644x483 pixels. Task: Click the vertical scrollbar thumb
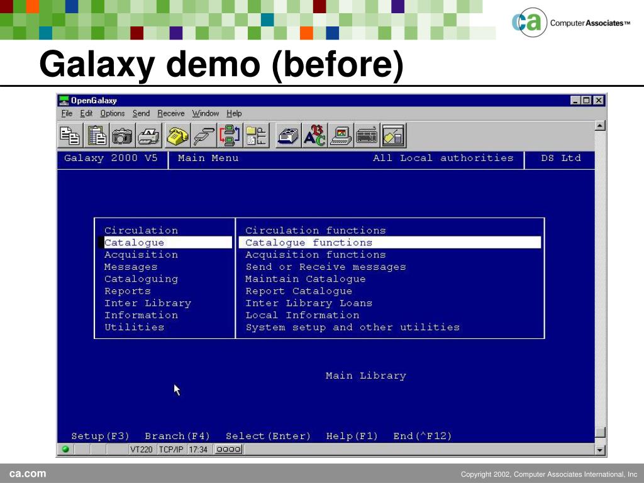pyautogui.click(x=600, y=433)
